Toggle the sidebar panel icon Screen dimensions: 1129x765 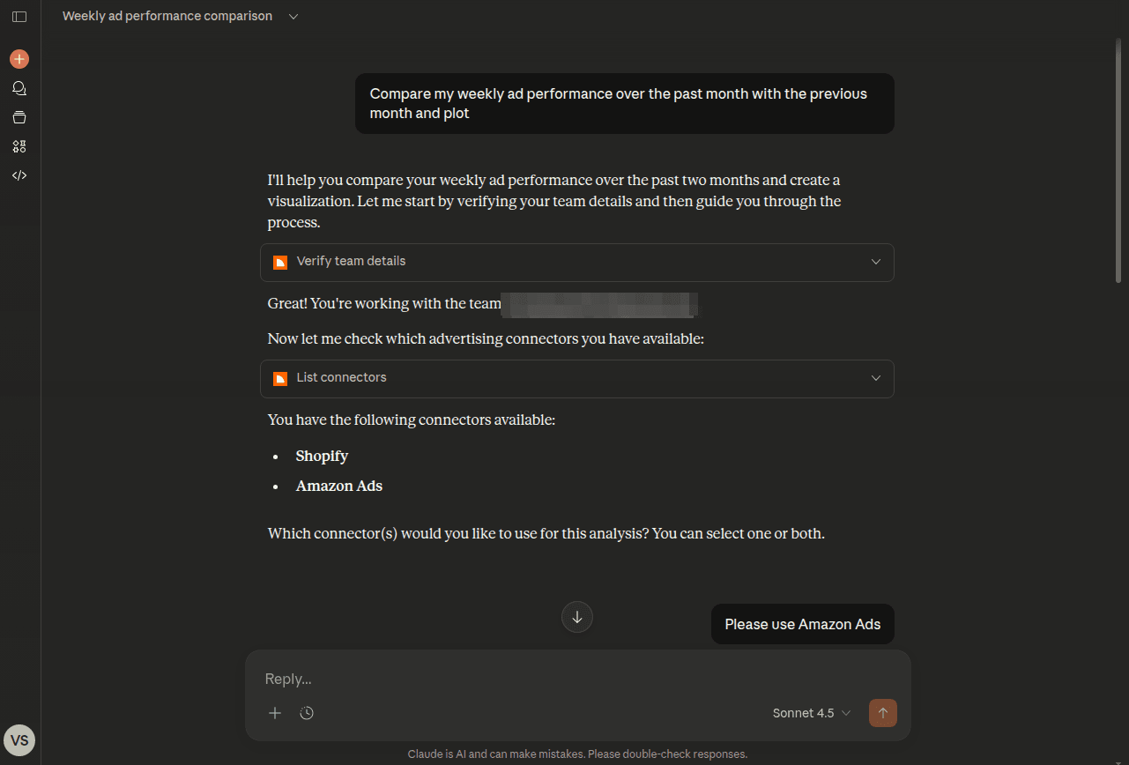(x=19, y=17)
